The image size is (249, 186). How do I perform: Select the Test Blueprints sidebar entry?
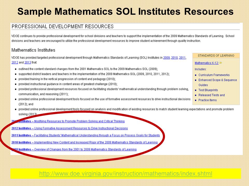pyautogui.click(x=208, y=90)
